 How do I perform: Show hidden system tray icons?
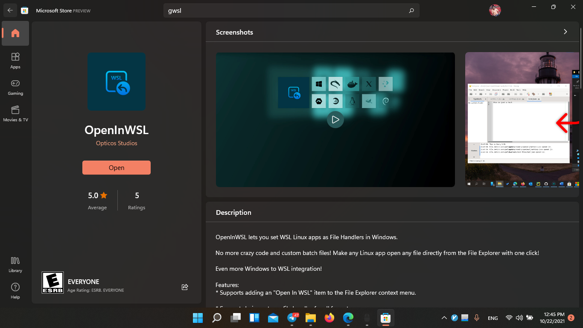tap(444, 318)
